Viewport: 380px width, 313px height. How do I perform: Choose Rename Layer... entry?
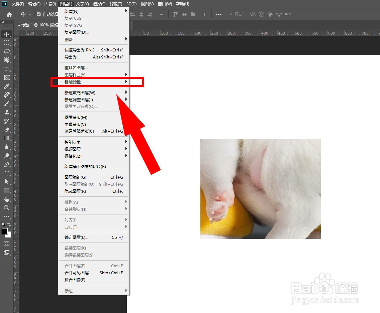[94, 67]
